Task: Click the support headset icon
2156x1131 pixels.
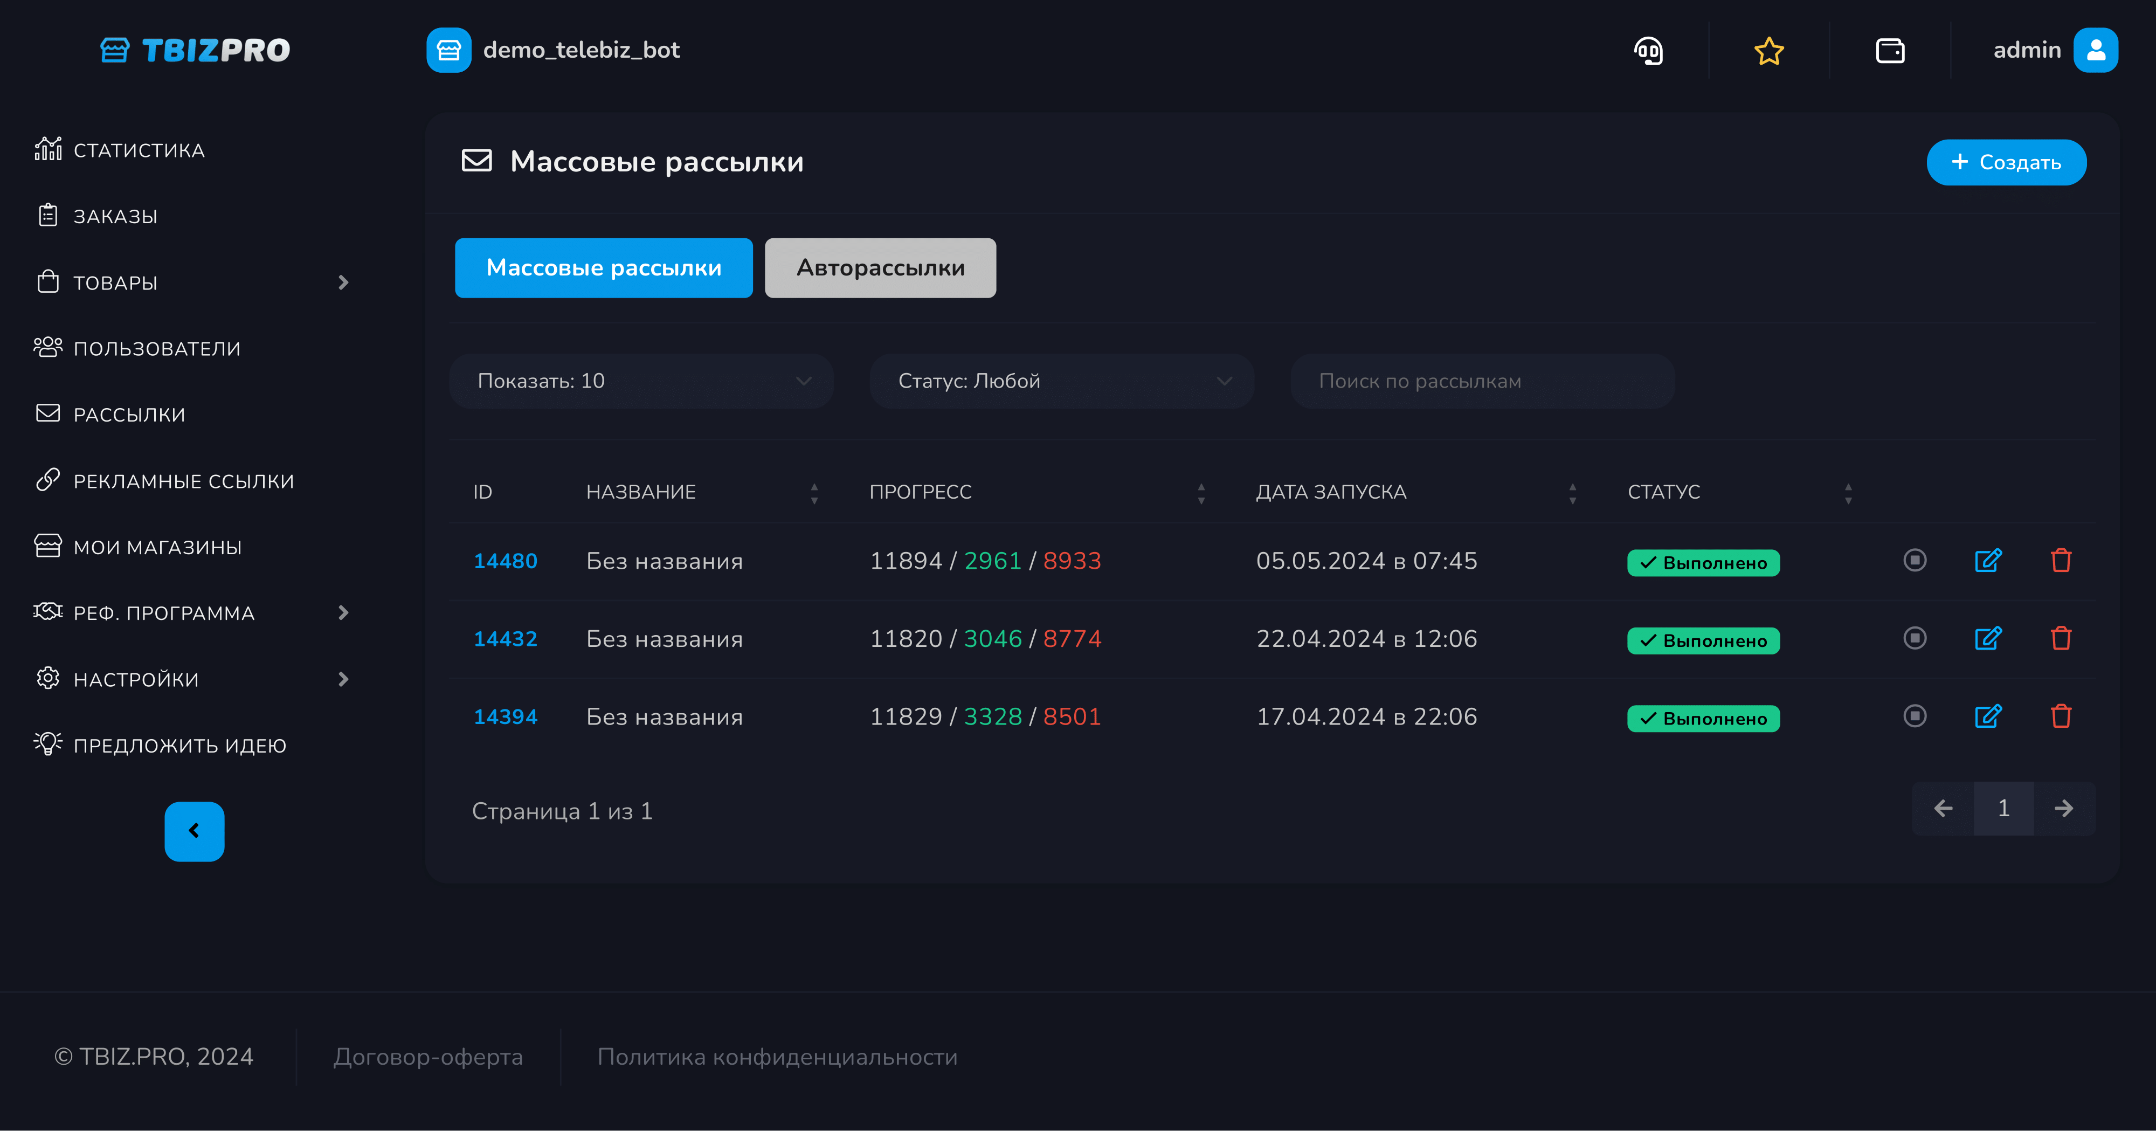Action: tap(1648, 51)
